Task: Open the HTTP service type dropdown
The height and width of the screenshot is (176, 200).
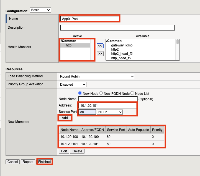Action: click(110, 112)
